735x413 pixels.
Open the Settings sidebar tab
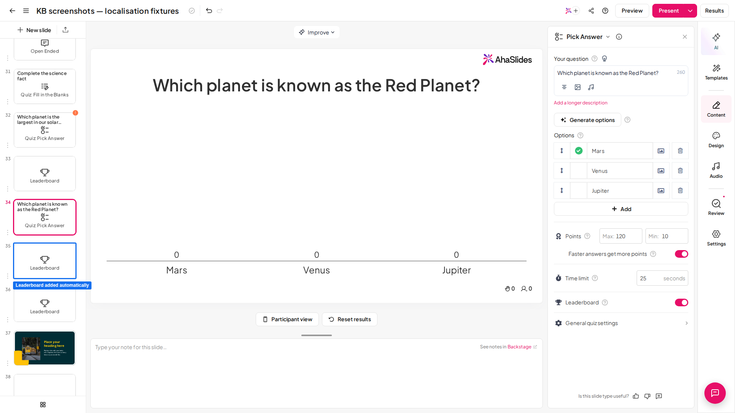coord(716,238)
